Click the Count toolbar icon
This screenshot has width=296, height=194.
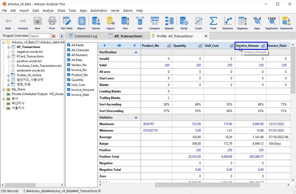198,21
